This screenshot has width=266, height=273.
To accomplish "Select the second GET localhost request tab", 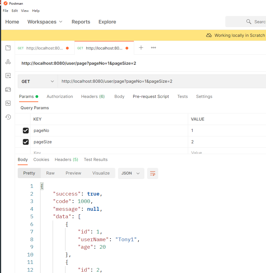I will (104, 48).
